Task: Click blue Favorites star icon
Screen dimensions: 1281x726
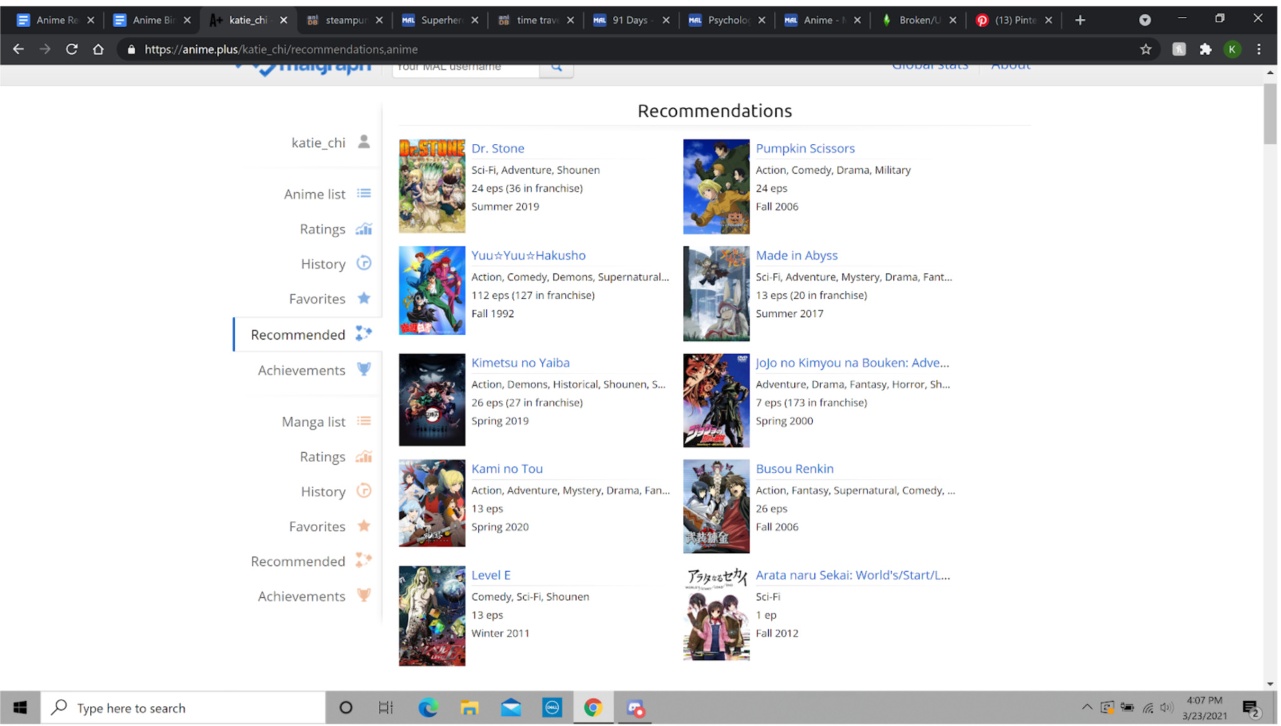Action: pyautogui.click(x=363, y=298)
